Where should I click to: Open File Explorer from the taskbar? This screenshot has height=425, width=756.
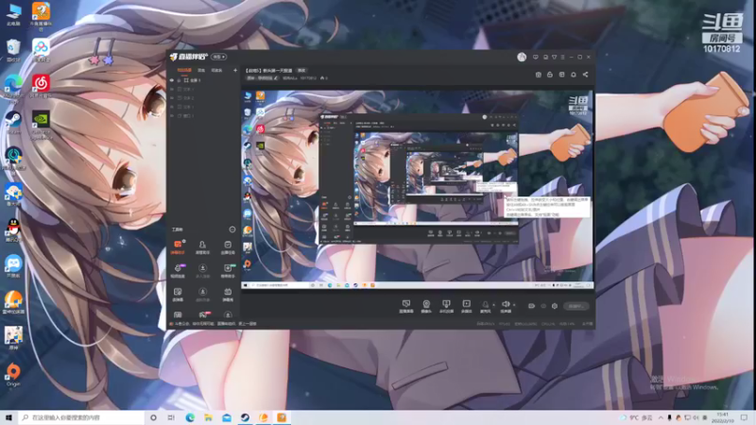[208, 417]
